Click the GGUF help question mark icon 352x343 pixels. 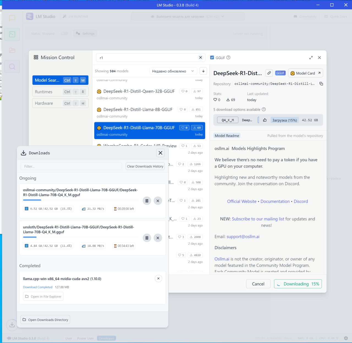(x=228, y=57)
